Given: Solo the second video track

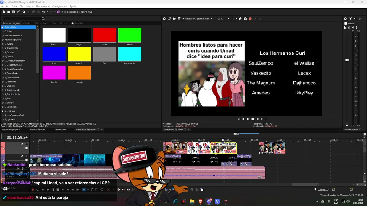Looking at the screenshot, I should (x=26, y=156).
